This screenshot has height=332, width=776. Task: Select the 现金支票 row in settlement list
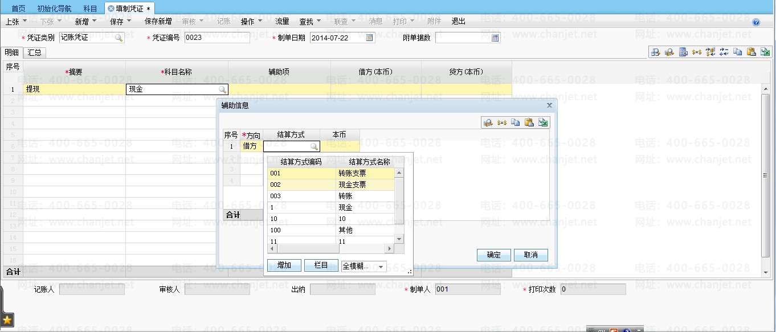330,185
